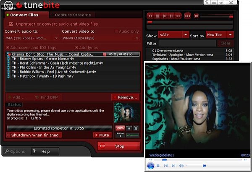Click the media player next track button

(x=173, y=166)
